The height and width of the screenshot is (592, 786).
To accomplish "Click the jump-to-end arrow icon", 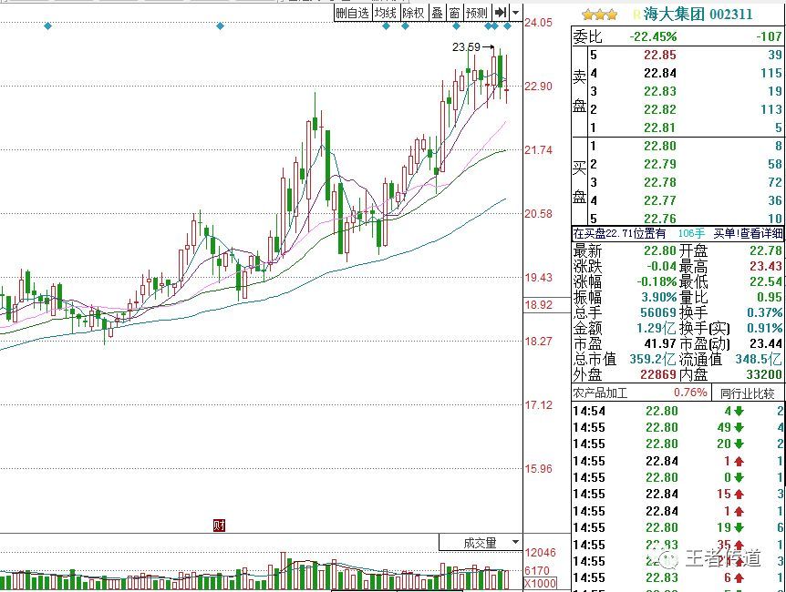I will (x=501, y=13).
